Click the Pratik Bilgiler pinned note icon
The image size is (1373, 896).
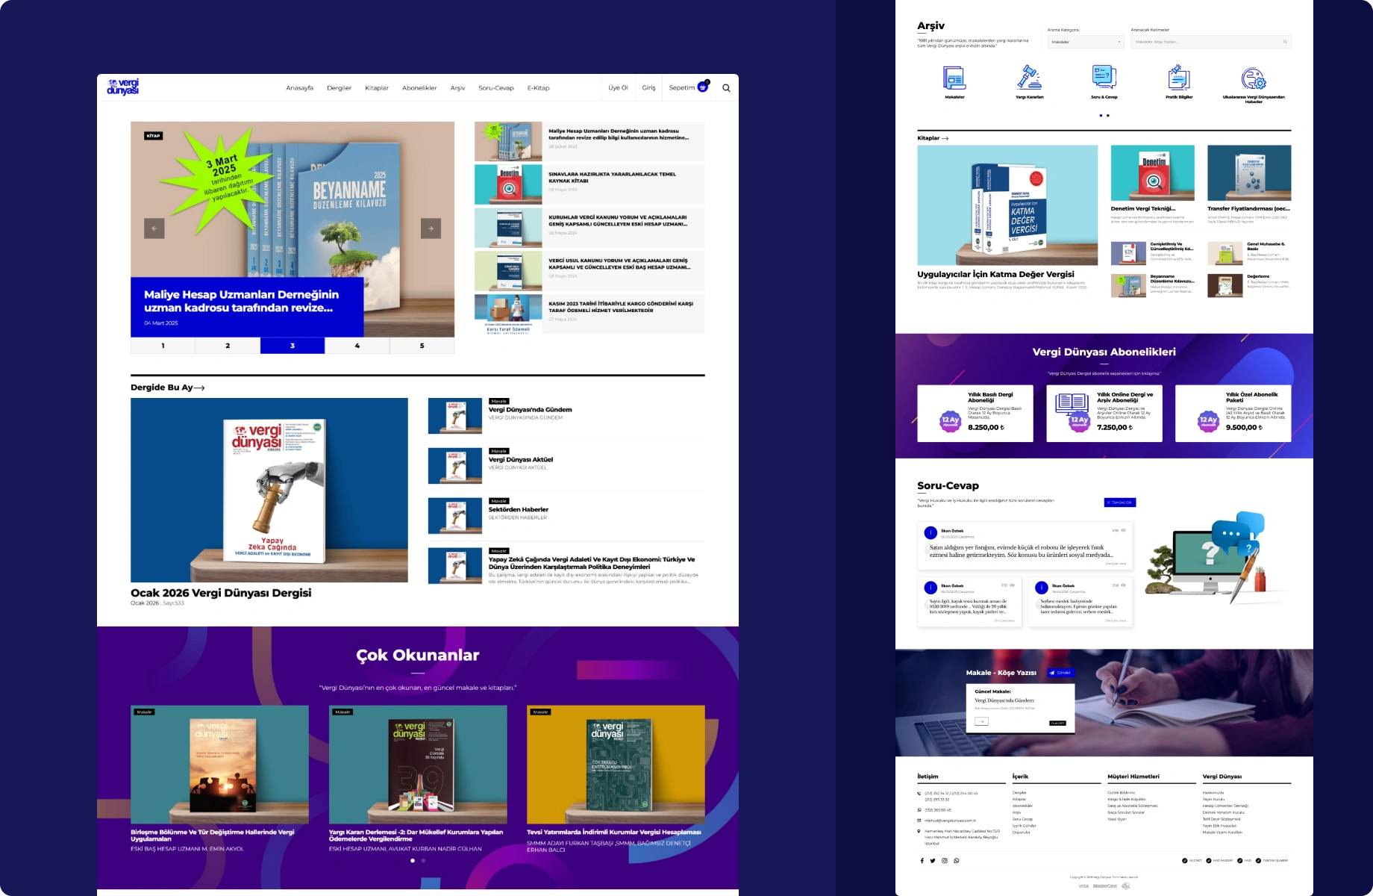[1179, 78]
